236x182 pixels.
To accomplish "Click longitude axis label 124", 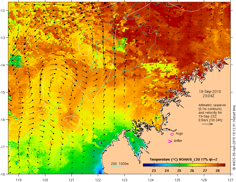I will [x=151, y=180].
